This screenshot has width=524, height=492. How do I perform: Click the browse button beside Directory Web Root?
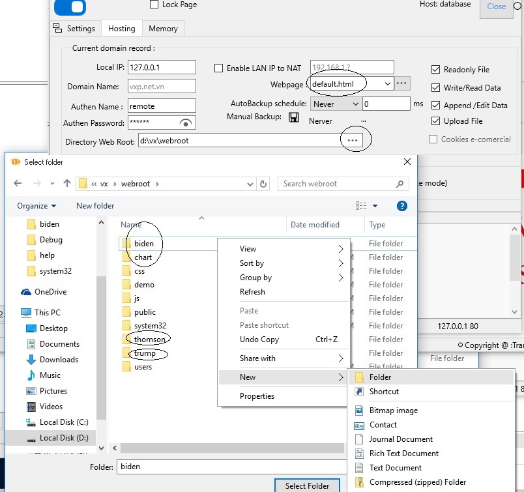353,140
